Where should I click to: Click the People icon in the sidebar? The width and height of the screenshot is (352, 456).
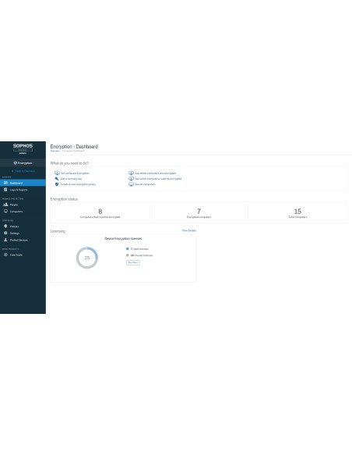pyautogui.click(x=5, y=205)
